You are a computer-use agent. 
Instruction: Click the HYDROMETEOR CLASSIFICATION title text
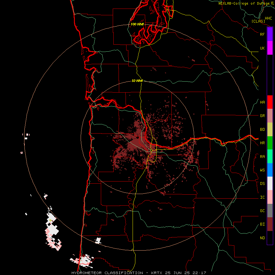coord(107,273)
